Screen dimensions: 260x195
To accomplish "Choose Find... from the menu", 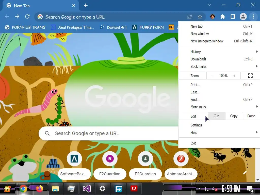I will [219, 99].
